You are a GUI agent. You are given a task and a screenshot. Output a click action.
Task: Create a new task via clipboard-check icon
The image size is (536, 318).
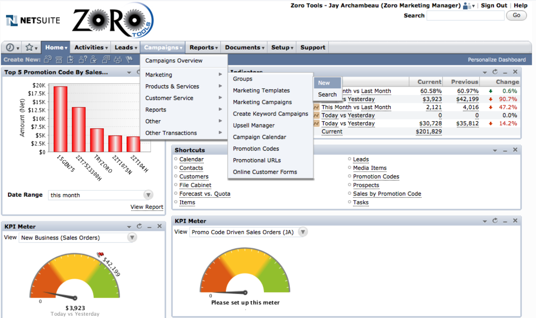pyautogui.click(x=70, y=59)
